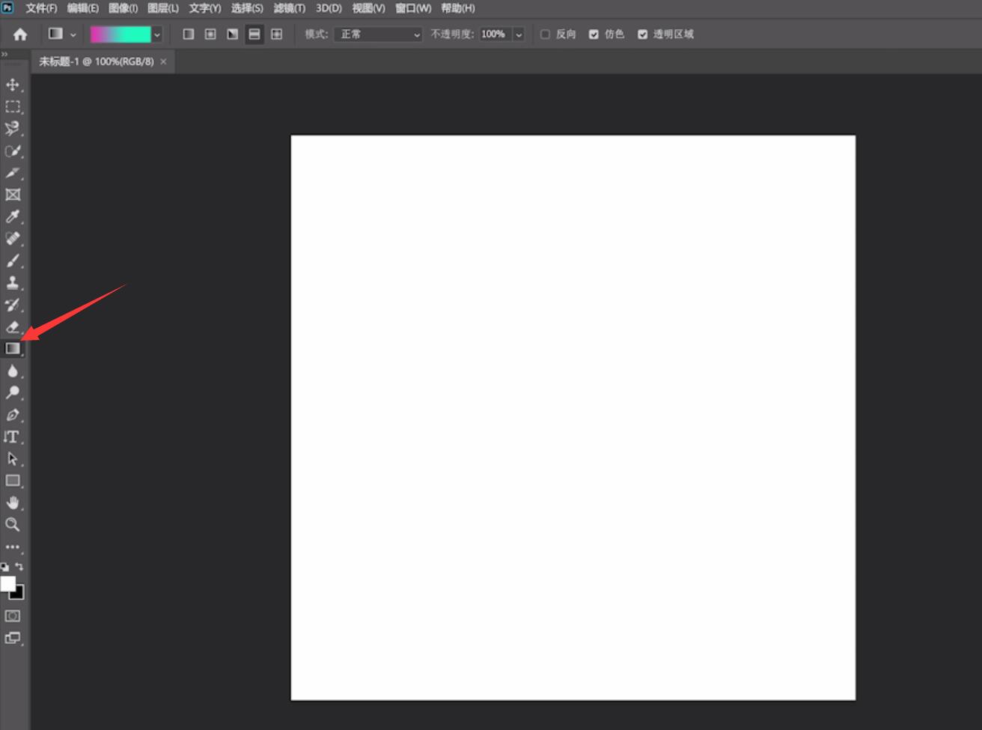This screenshot has height=730, width=982.
Task: Choose radial gradient style
Action: 210,34
